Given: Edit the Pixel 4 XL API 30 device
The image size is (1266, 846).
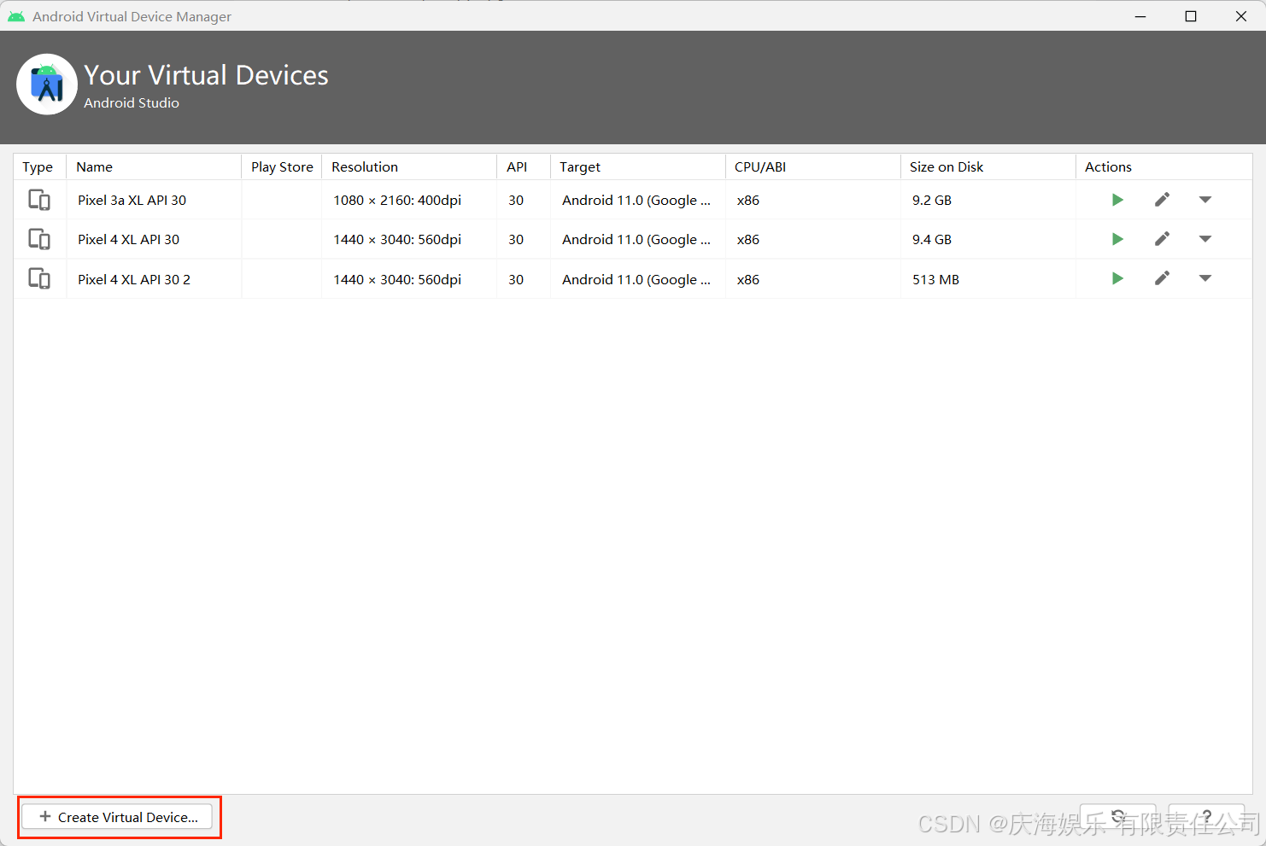Looking at the screenshot, I should coord(1162,239).
